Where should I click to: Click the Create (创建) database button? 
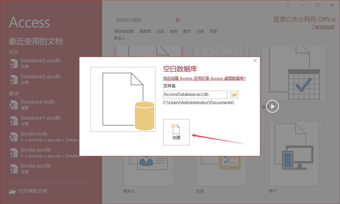click(x=176, y=132)
